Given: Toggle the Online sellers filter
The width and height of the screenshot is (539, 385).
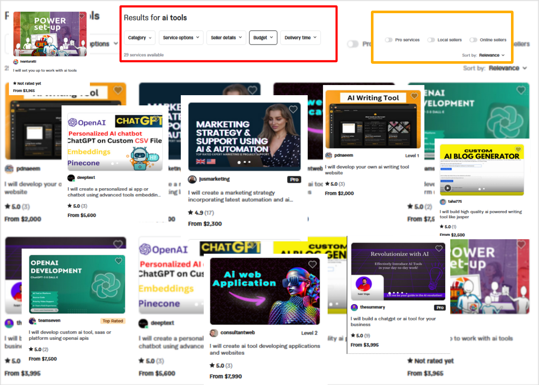Looking at the screenshot, I should pos(473,40).
